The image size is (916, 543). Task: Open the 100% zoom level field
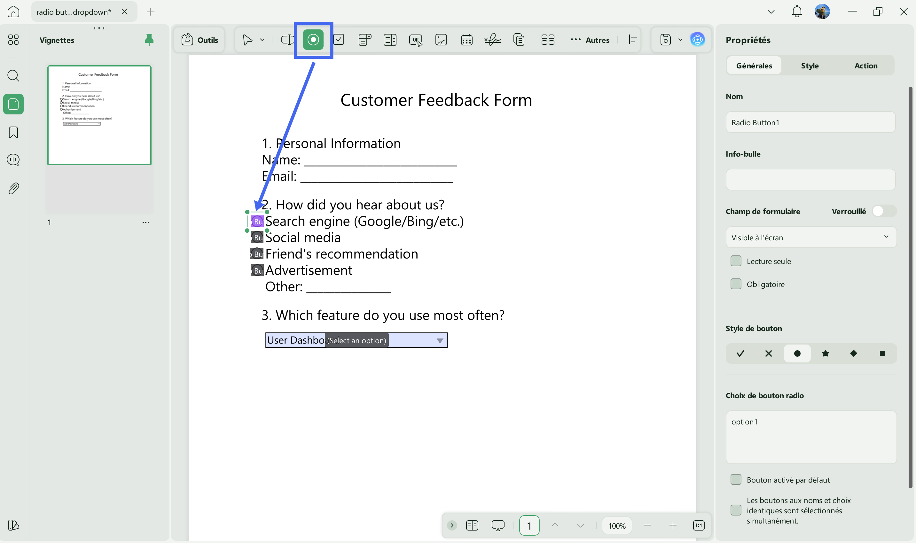click(617, 526)
